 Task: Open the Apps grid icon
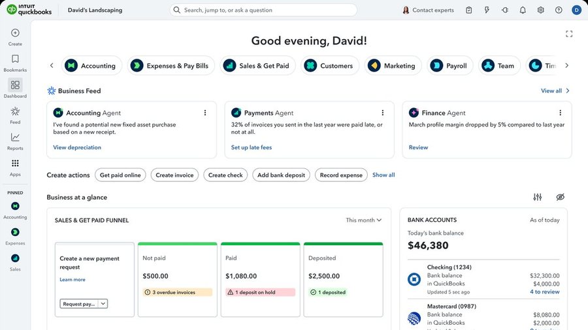point(15,163)
